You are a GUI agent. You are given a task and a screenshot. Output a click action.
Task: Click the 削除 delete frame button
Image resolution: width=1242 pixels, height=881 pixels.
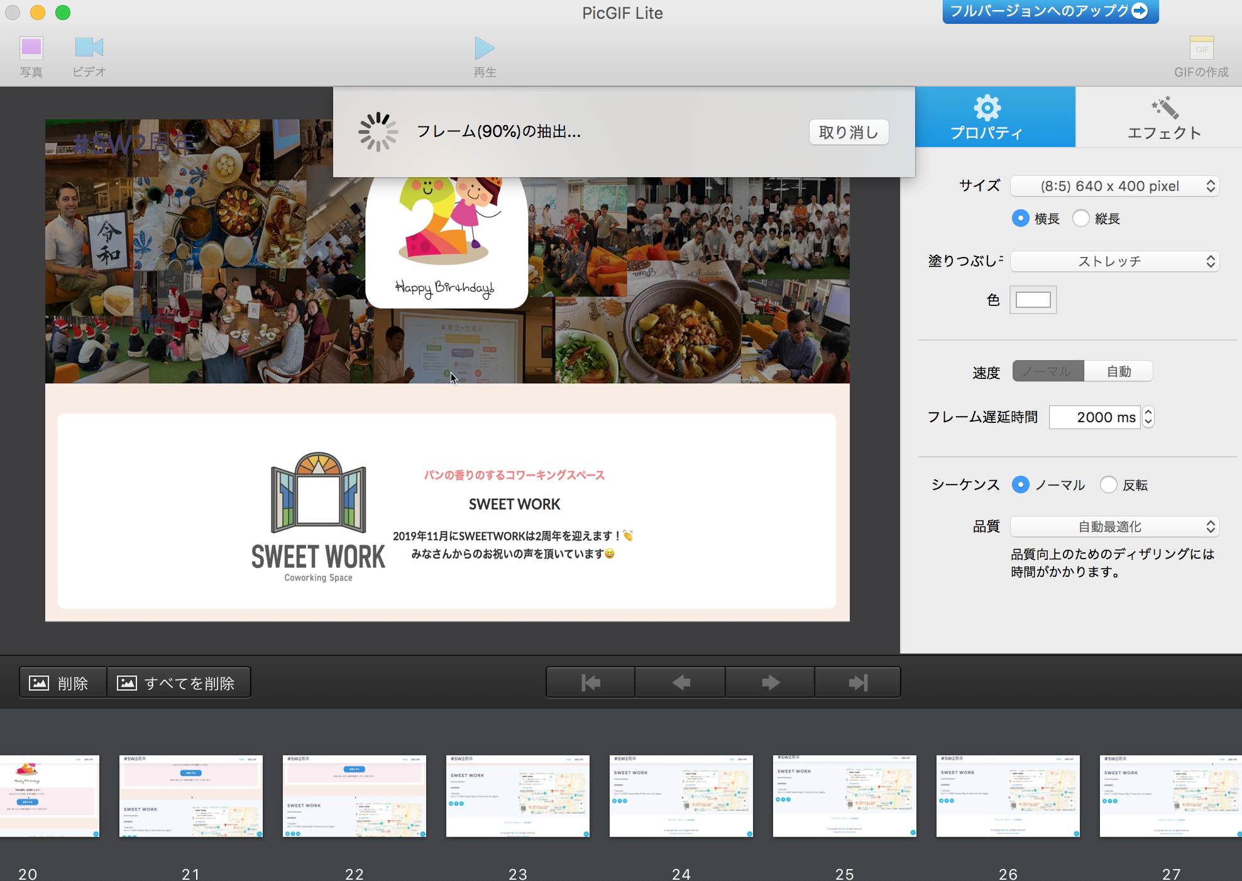click(x=63, y=682)
